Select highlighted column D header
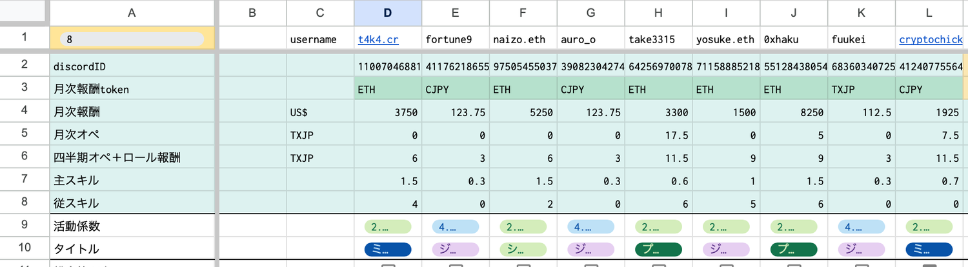Image resolution: width=968 pixels, height=267 pixels. pyautogui.click(x=388, y=13)
